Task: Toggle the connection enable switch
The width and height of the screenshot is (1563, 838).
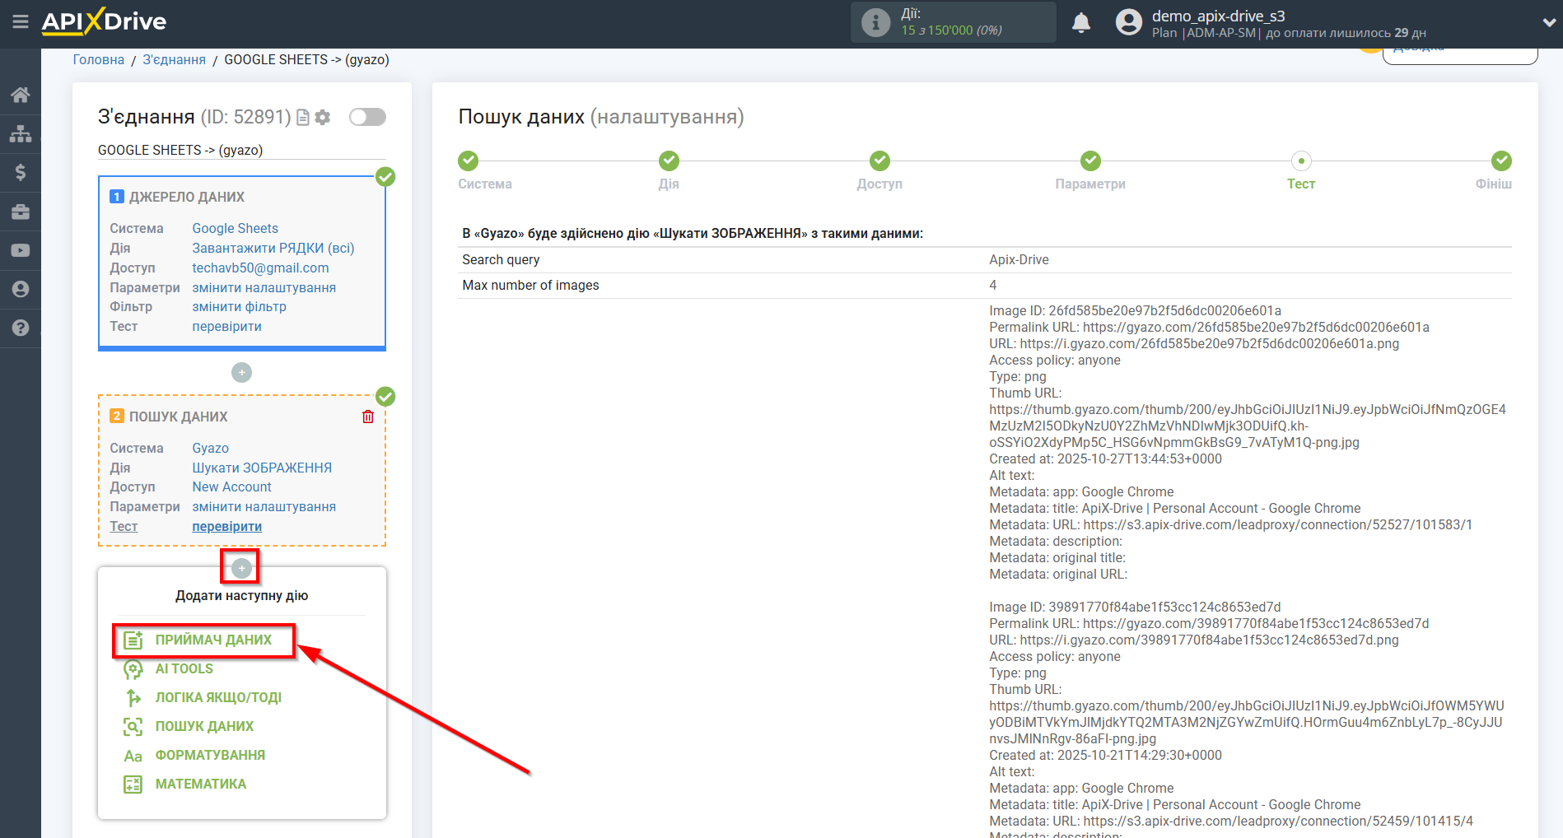Action: click(367, 117)
